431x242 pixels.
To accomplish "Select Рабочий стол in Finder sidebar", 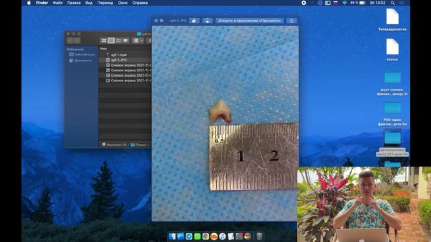I will coord(82,54).
